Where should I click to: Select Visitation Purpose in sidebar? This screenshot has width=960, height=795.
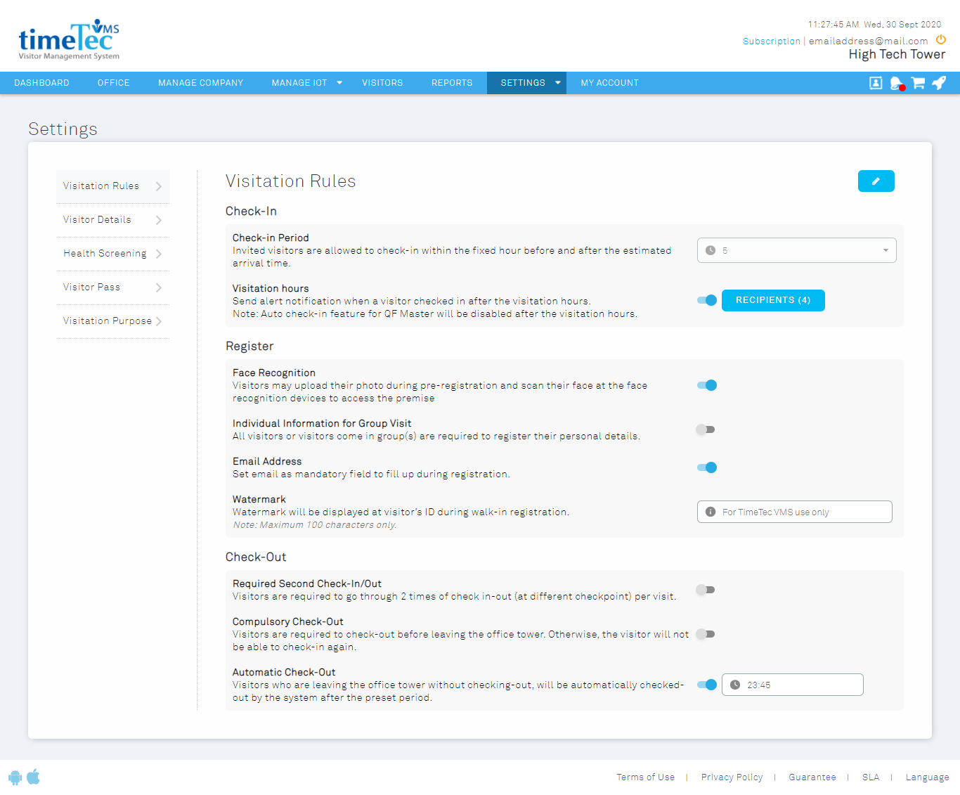[112, 321]
